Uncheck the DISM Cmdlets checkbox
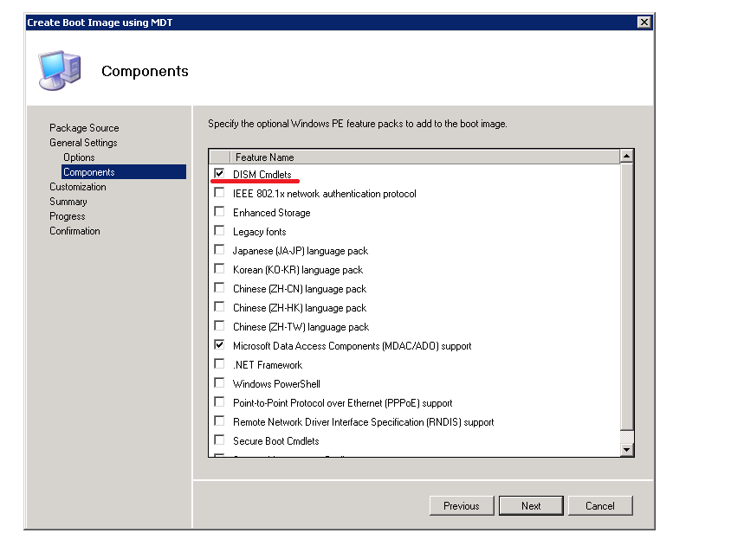The height and width of the screenshot is (552, 731). pyautogui.click(x=219, y=174)
